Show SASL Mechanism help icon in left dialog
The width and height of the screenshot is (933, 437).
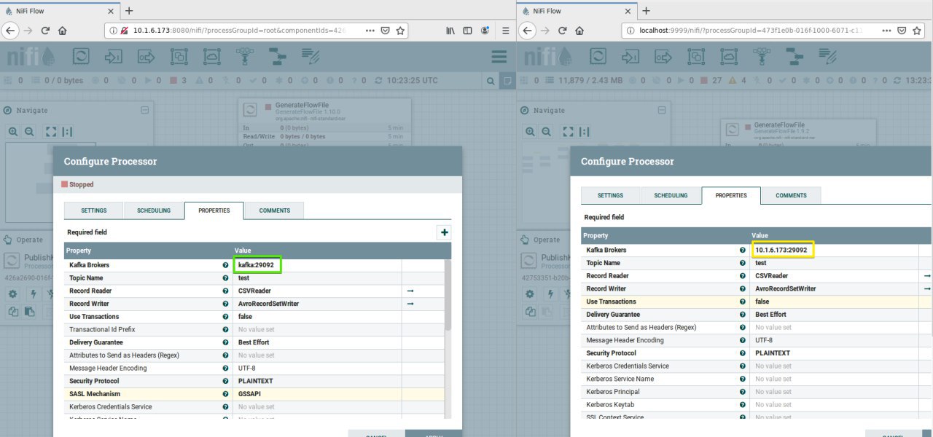tap(225, 393)
